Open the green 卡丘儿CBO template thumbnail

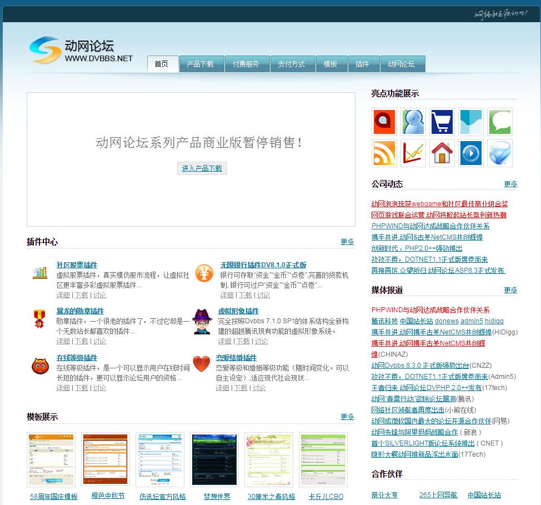coord(323,459)
